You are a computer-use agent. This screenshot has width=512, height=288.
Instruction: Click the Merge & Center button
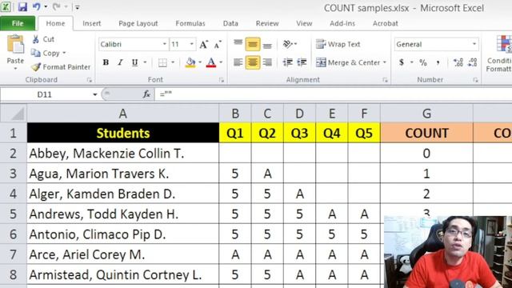pos(348,62)
